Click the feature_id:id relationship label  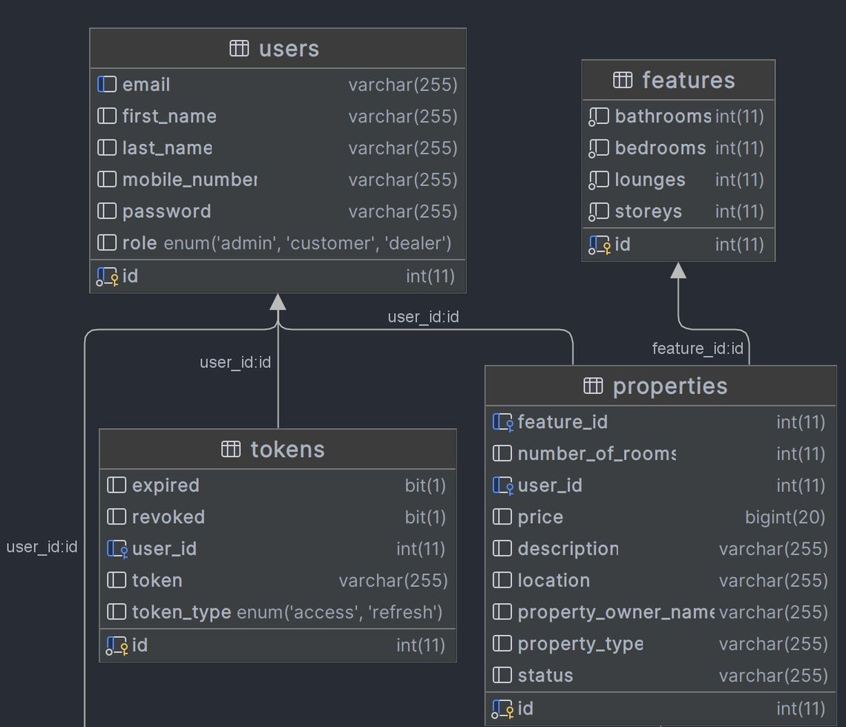pyautogui.click(x=697, y=349)
